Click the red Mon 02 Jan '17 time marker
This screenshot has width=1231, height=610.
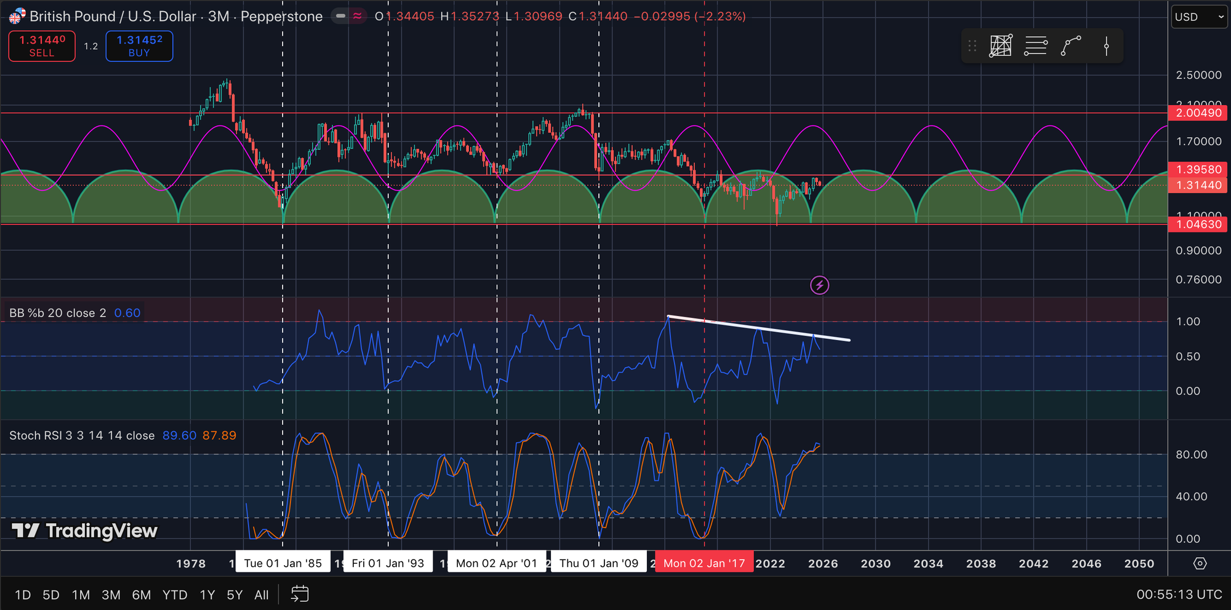click(x=704, y=563)
